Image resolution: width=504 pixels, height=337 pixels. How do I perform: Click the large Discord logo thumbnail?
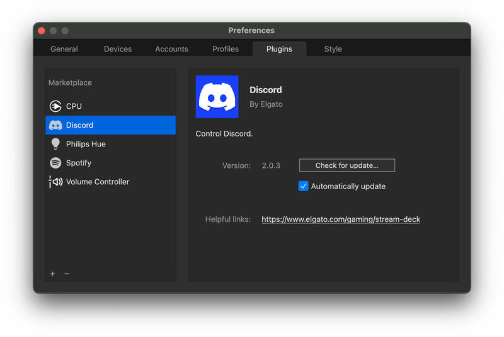(x=217, y=97)
